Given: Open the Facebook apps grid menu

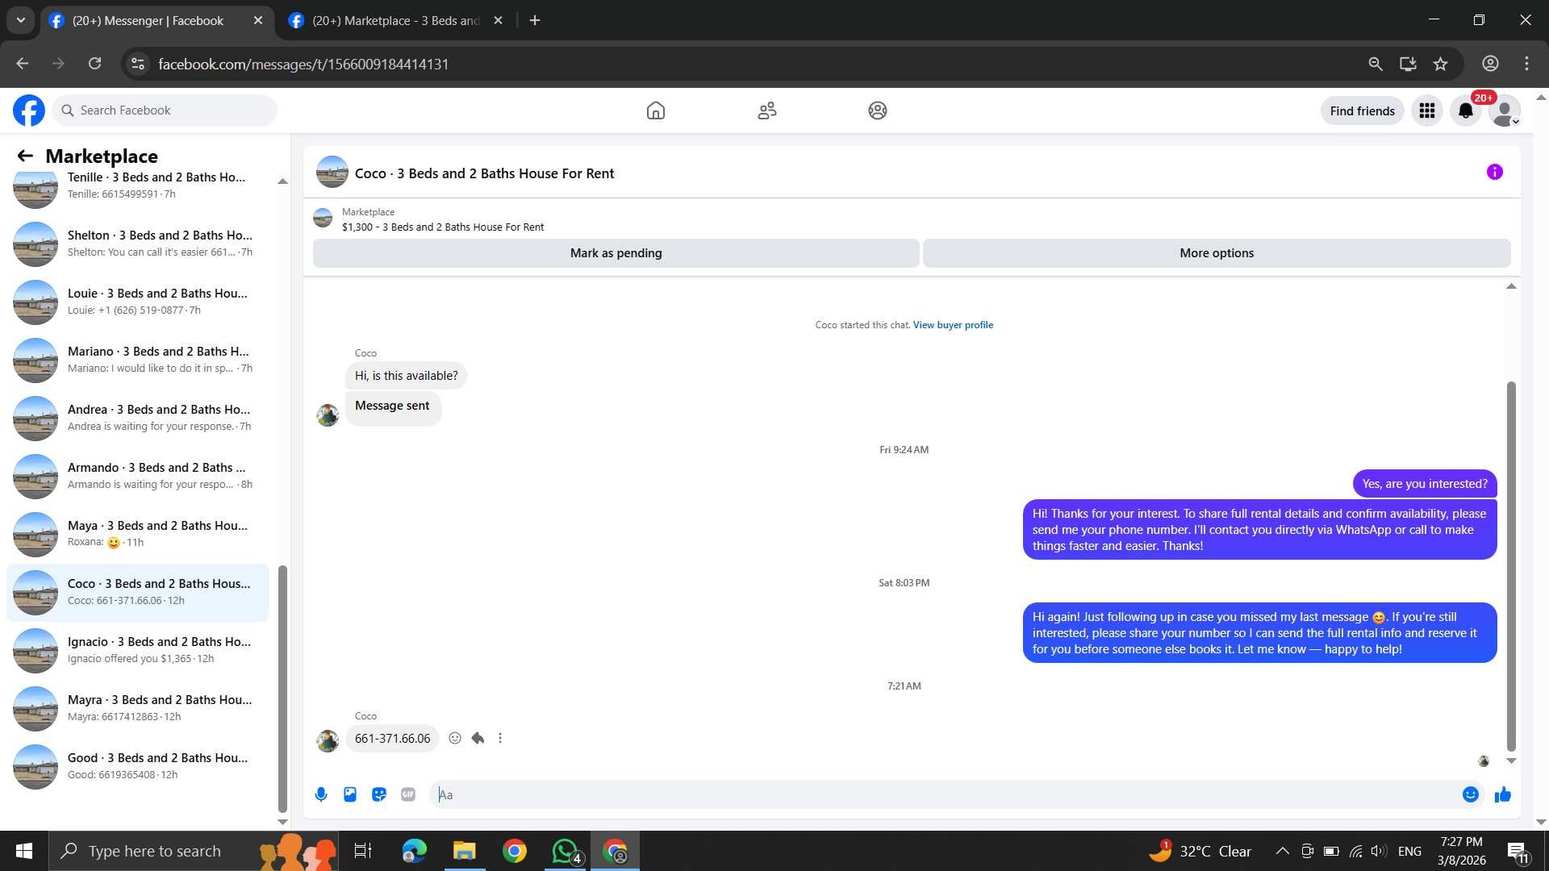Looking at the screenshot, I should [x=1426, y=110].
